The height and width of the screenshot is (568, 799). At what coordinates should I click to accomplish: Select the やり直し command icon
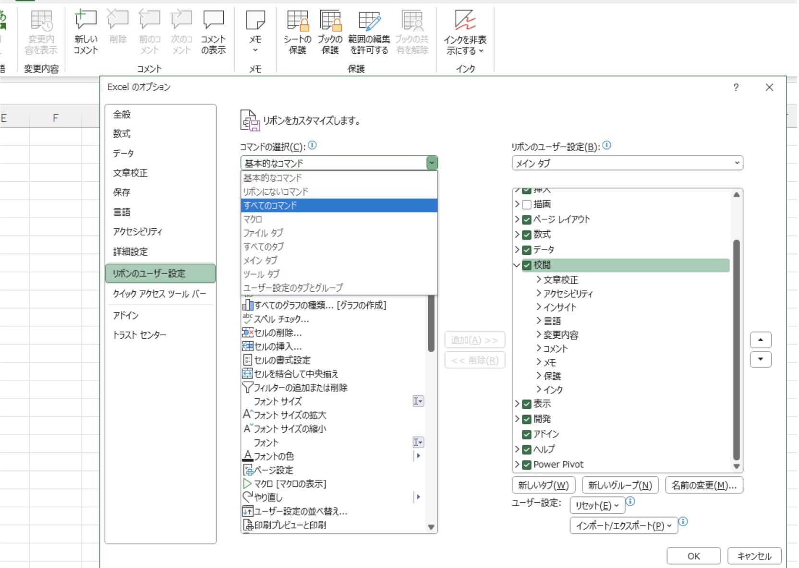tap(247, 497)
